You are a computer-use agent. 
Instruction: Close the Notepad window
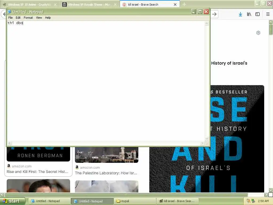206,12
